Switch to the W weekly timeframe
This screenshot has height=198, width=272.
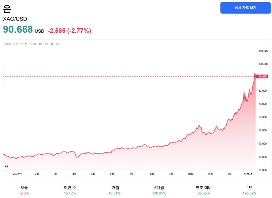pyautogui.click(x=57, y=44)
